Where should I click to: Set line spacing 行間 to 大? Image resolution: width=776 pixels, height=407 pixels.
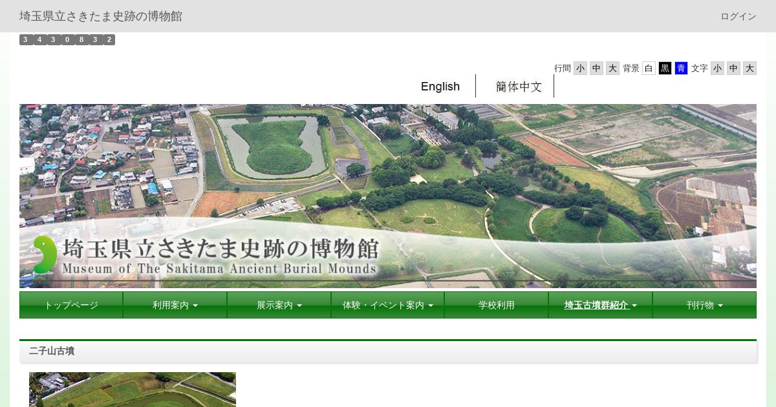612,68
